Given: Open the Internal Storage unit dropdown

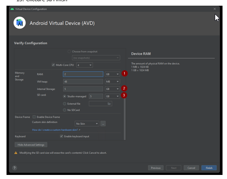Looking at the screenshot, I should click(x=112, y=89).
